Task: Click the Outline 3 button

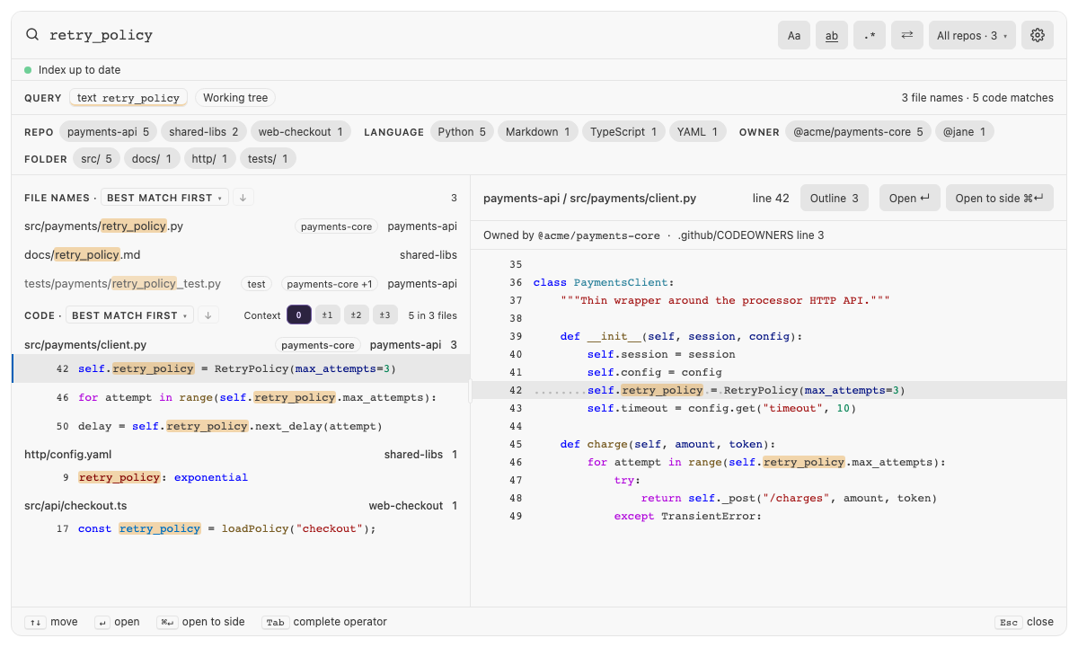Action: (835, 199)
